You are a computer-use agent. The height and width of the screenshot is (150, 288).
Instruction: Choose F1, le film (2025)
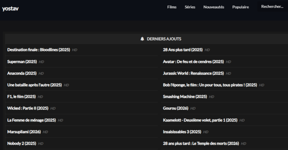[21, 97]
